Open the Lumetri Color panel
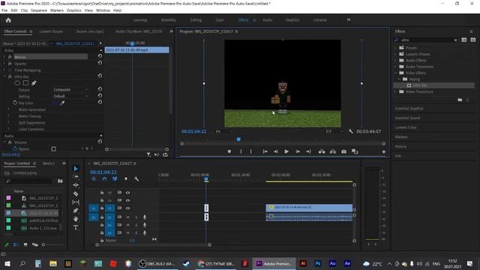This screenshot has width=480, height=270. pyautogui.click(x=406, y=127)
